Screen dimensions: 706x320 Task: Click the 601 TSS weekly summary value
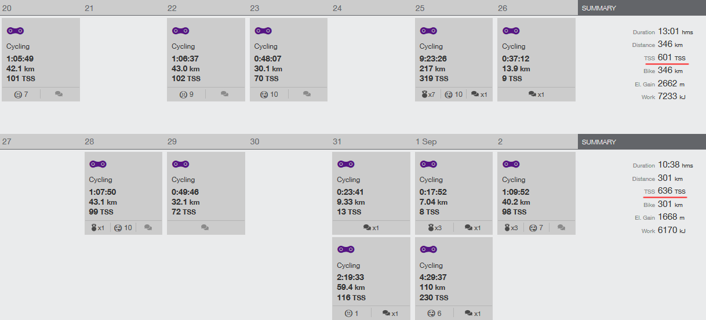click(x=672, y=57)
